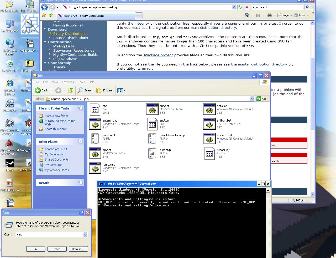The height and width of the screenshot is (258, 336).
Task: Expand the Details panel
Action: (x=81, y=182)
